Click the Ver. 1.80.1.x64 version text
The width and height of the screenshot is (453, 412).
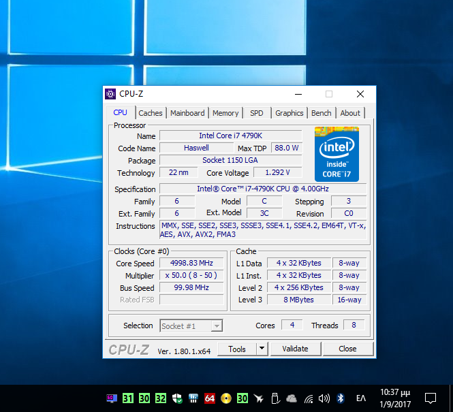point(184,351)
